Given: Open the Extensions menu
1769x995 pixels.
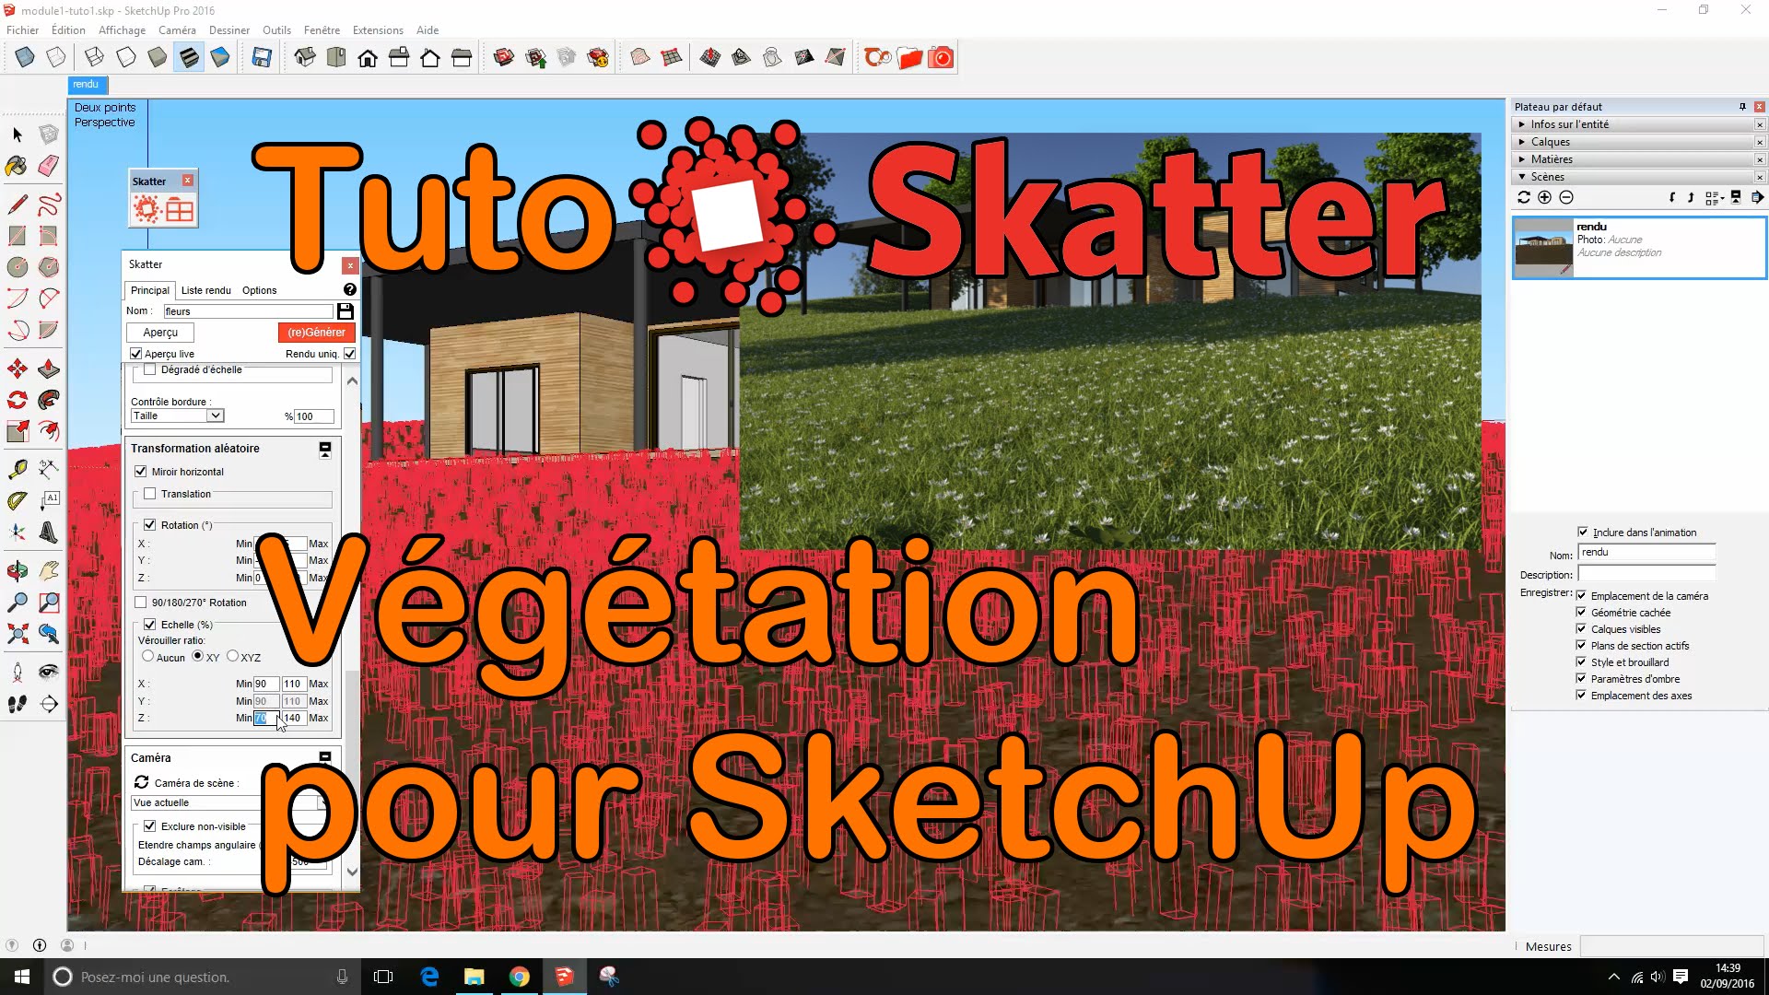Looking at the screenshot, I should pyautogui.click(x=378, y=30).
